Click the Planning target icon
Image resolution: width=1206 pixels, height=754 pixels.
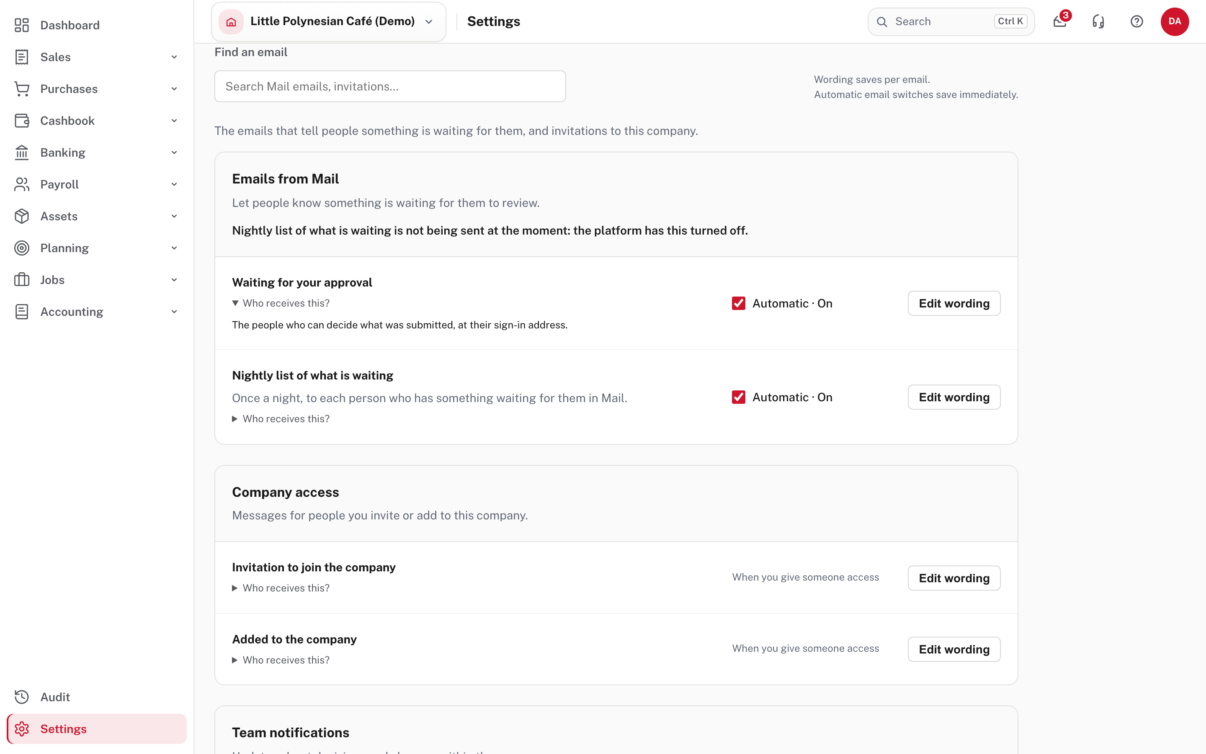click(x=21, y=248)
